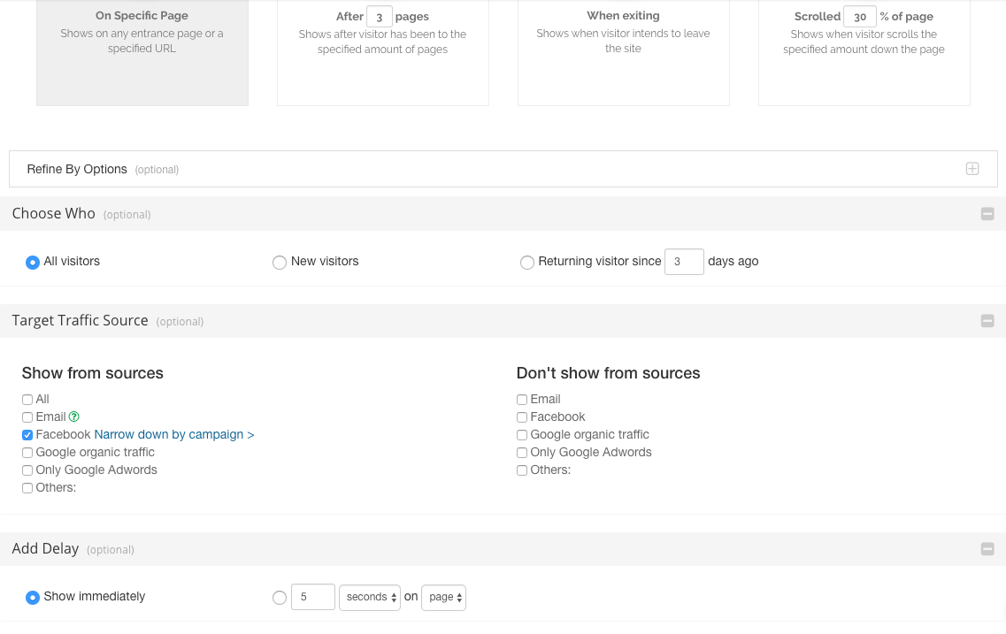Click the returning visitor days input field
Image resolution: width=1006 pixels, height=634 pixels.
click(683, 262)
